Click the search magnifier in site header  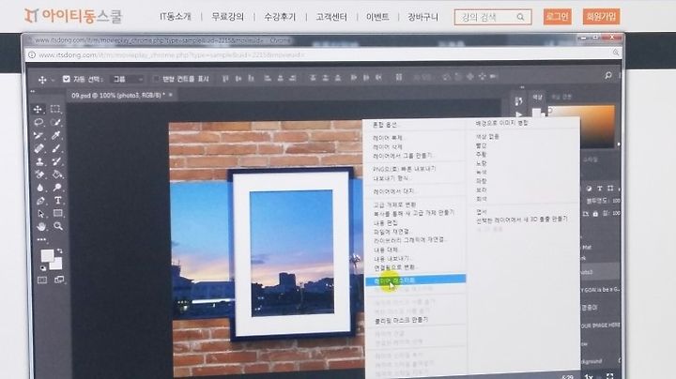520,17
